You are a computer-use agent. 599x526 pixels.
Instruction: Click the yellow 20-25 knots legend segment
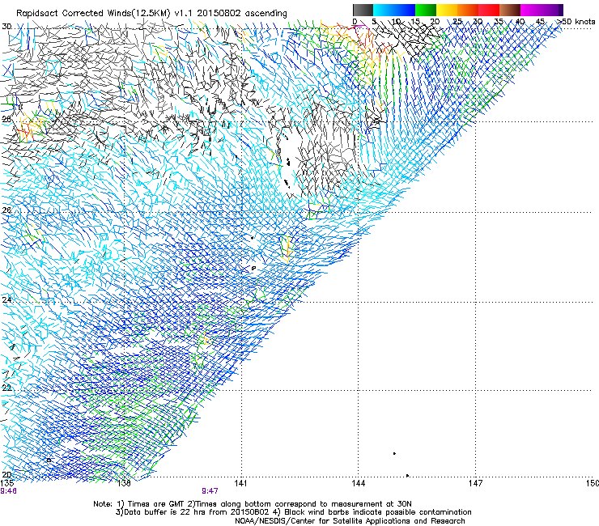(x=447, y=10)
